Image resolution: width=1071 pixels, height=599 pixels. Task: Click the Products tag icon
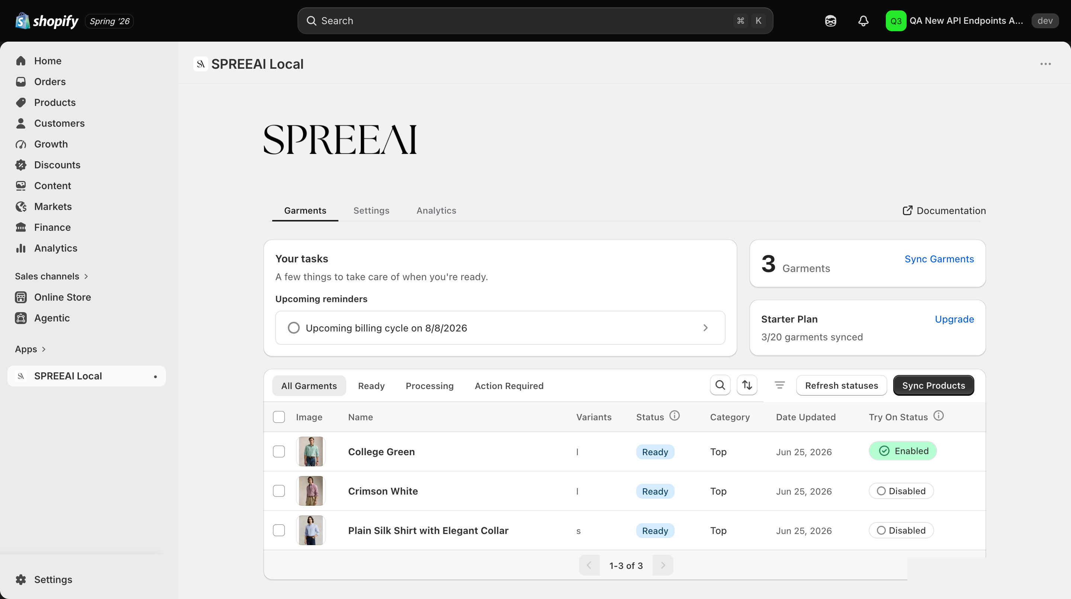point(21,103)
